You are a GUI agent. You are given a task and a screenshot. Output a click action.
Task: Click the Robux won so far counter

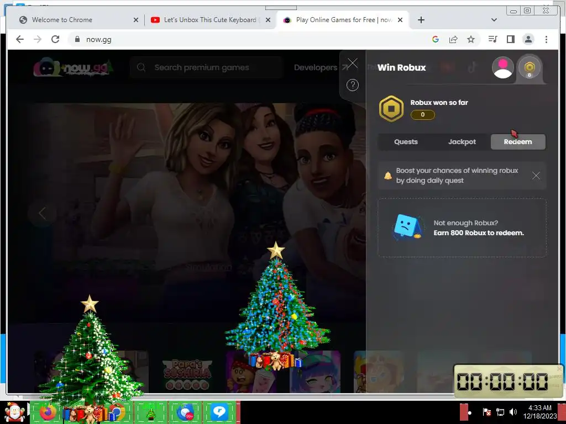[423, 115]
